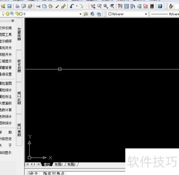This screenshot has width=179, height=175.
Task: Open the calculator tool icon
Action: click(x=152, y=6)
